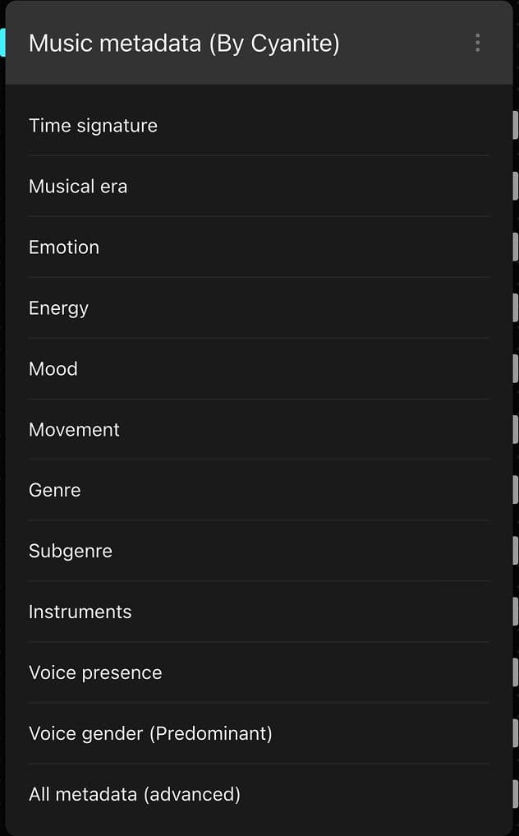519x836 pixels.
Task: Click the Music metadata (By Cyanite) title
Action: pyautogui.click(x=184, y=43)
